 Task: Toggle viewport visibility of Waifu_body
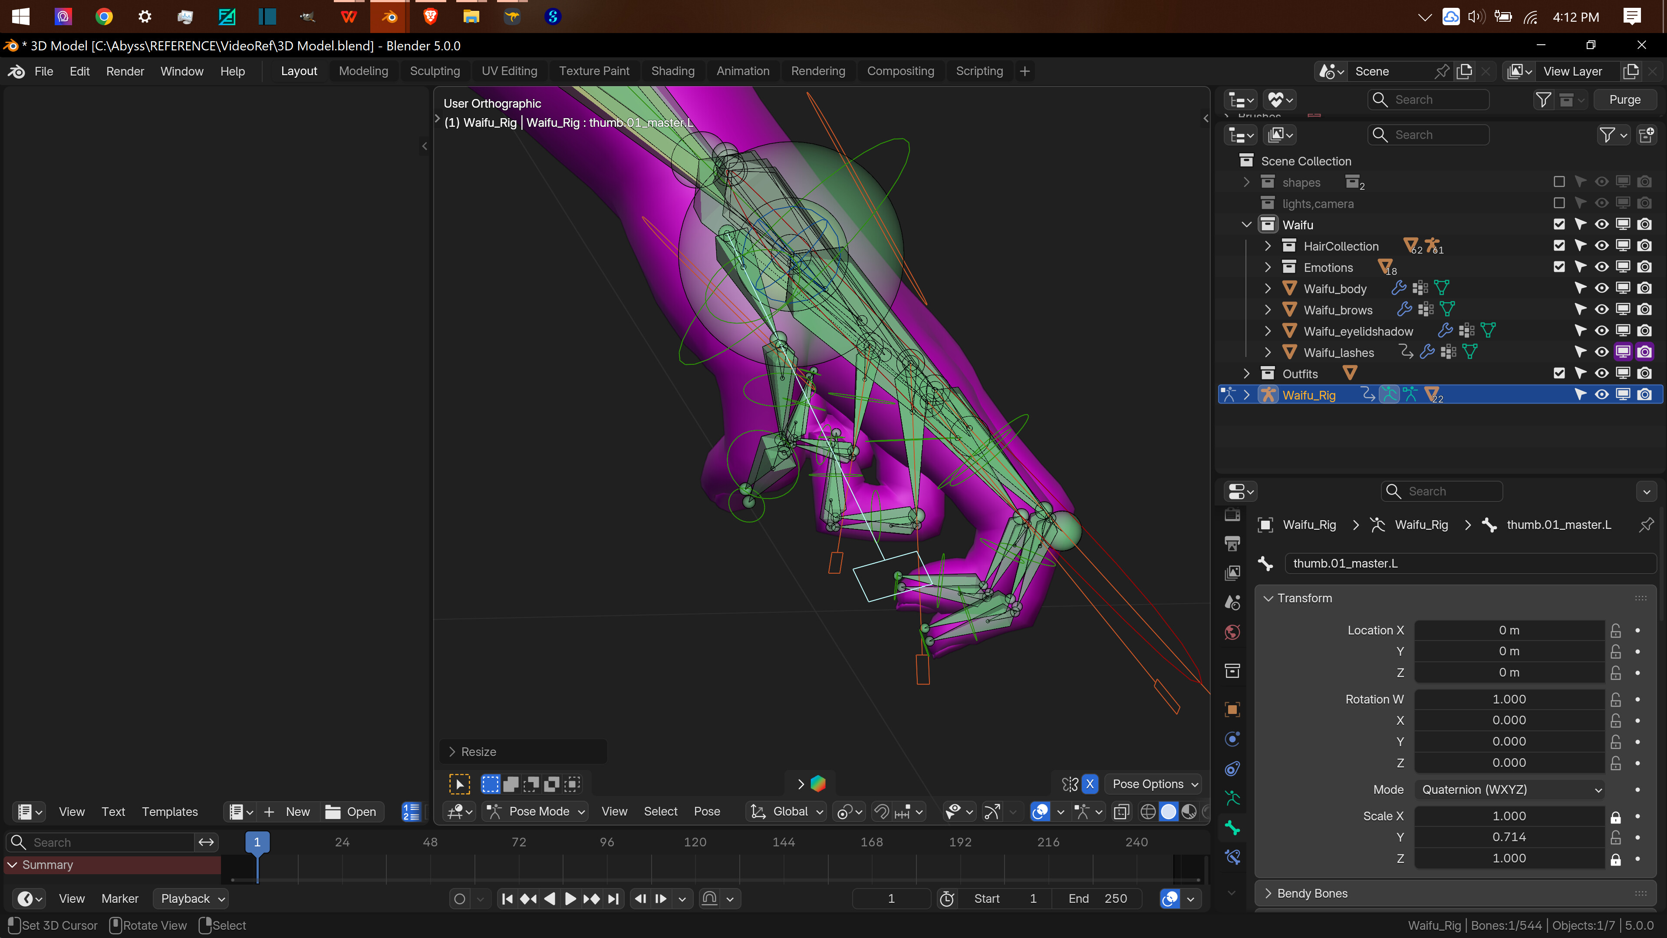tap(1601, 289)
